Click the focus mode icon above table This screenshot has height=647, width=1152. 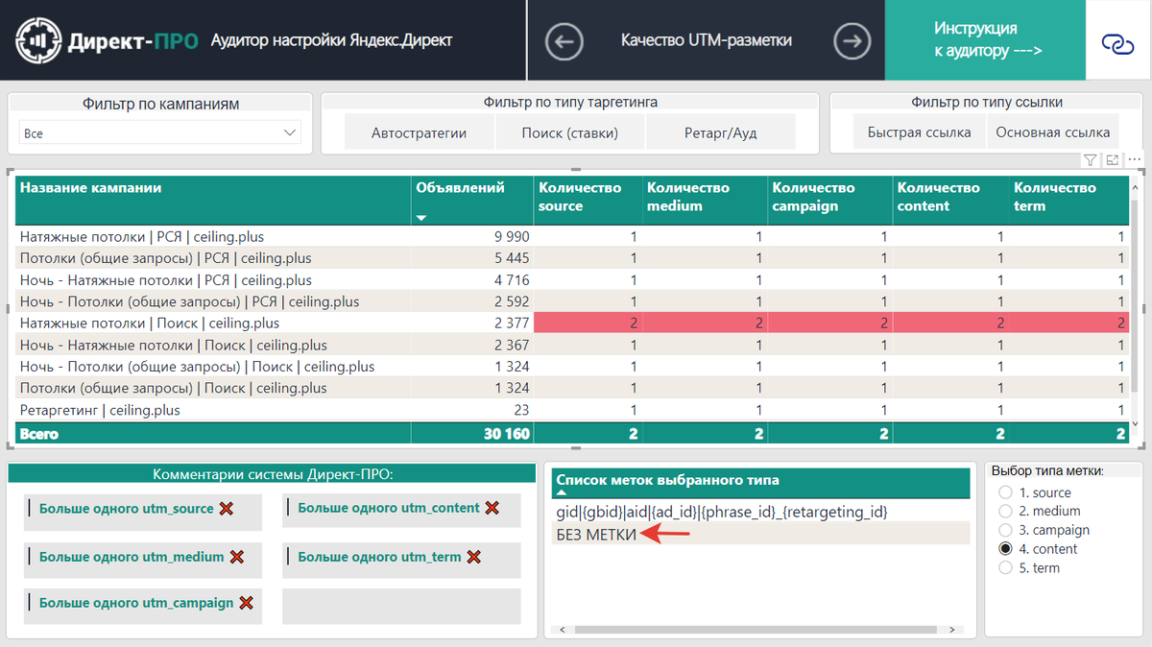(1114, 159)
